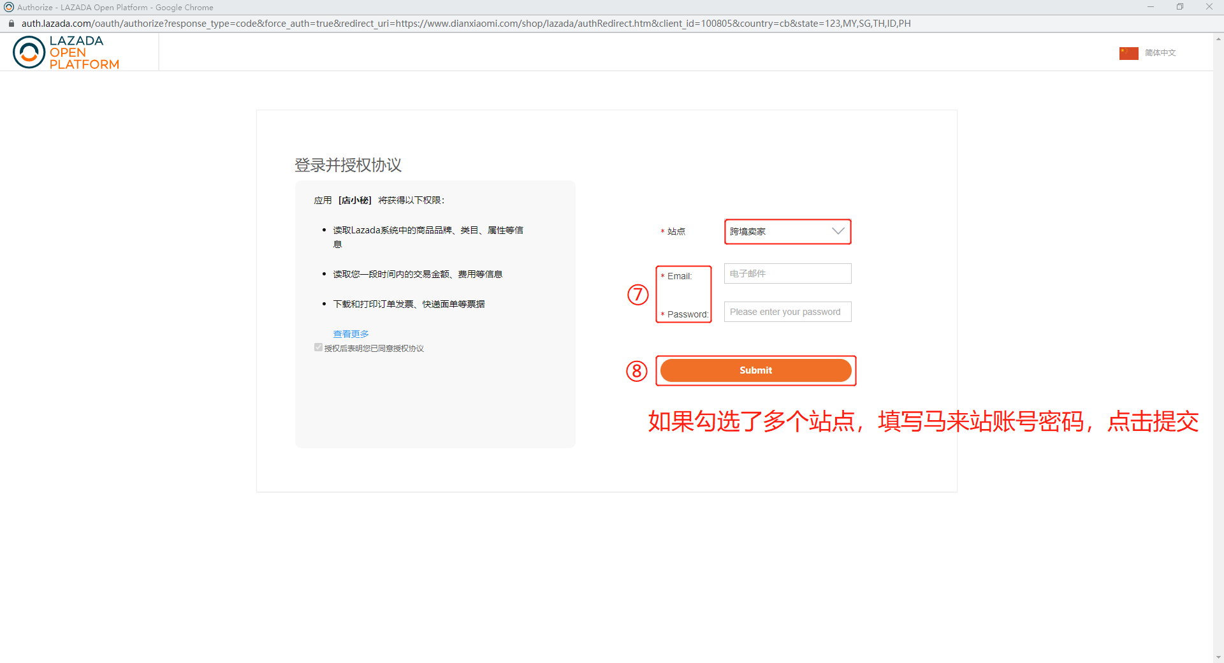Click the Submit button
1224x663 pixels.
coord(755,370)
